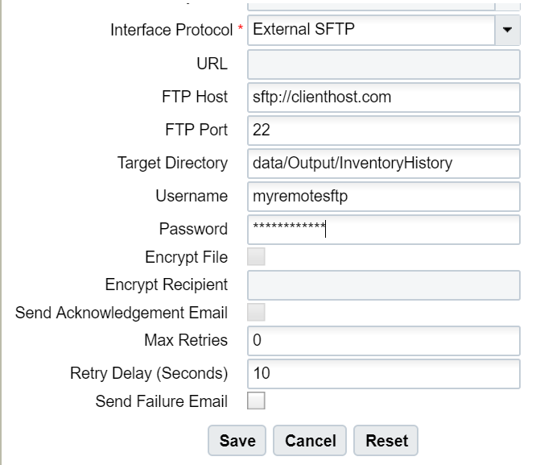
Task: Click the External SFTP combo box field
Action: click(x=370, y=30)
